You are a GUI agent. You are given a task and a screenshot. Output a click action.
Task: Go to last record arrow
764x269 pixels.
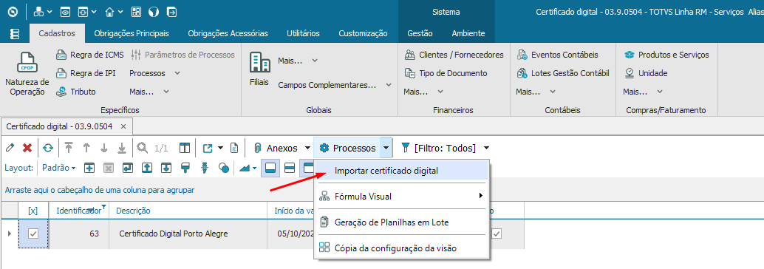tap(122, 148)
